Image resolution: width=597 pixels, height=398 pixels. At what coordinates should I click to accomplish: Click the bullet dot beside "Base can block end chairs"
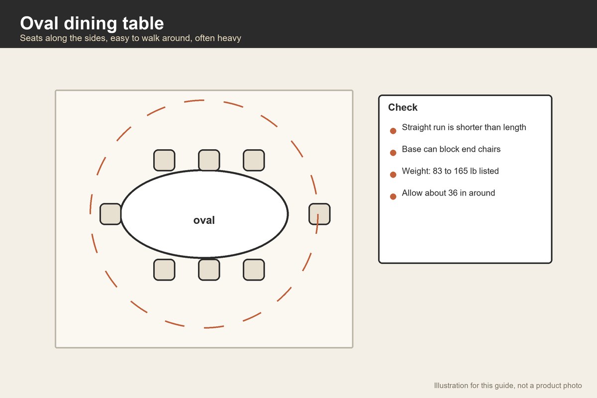pyautogui.click(x=393, y=153)
